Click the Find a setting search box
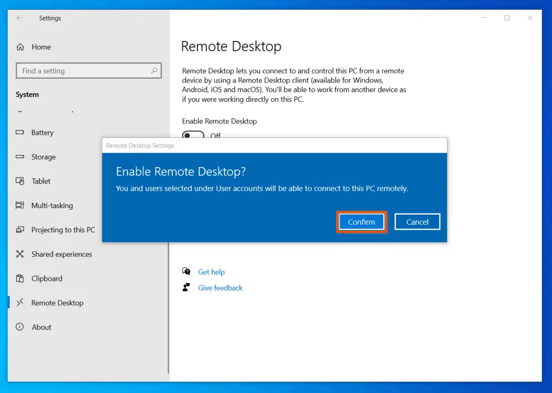This screenshot has height=393, width=552. 88,71
